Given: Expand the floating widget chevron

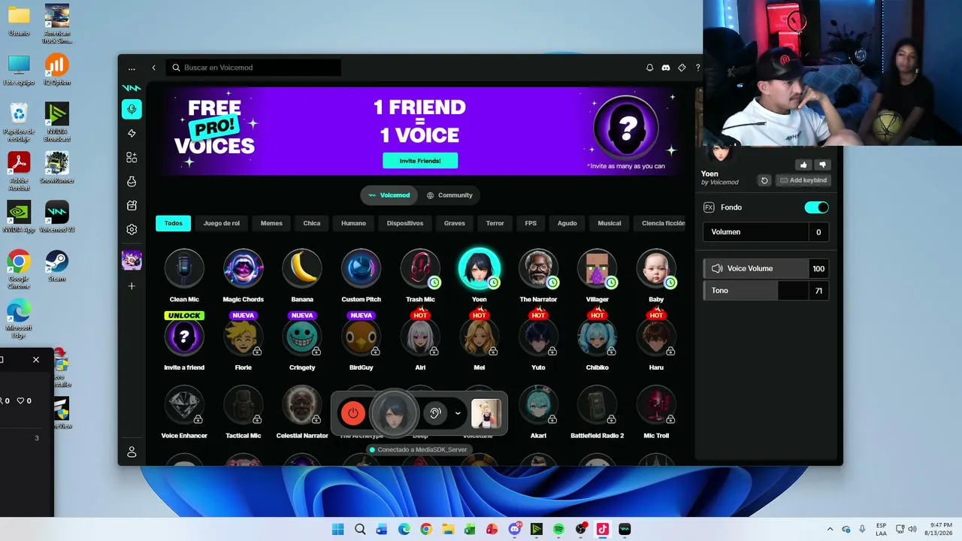Looking at the screenshot, I should pyautogui.click(x=458, y=413).
